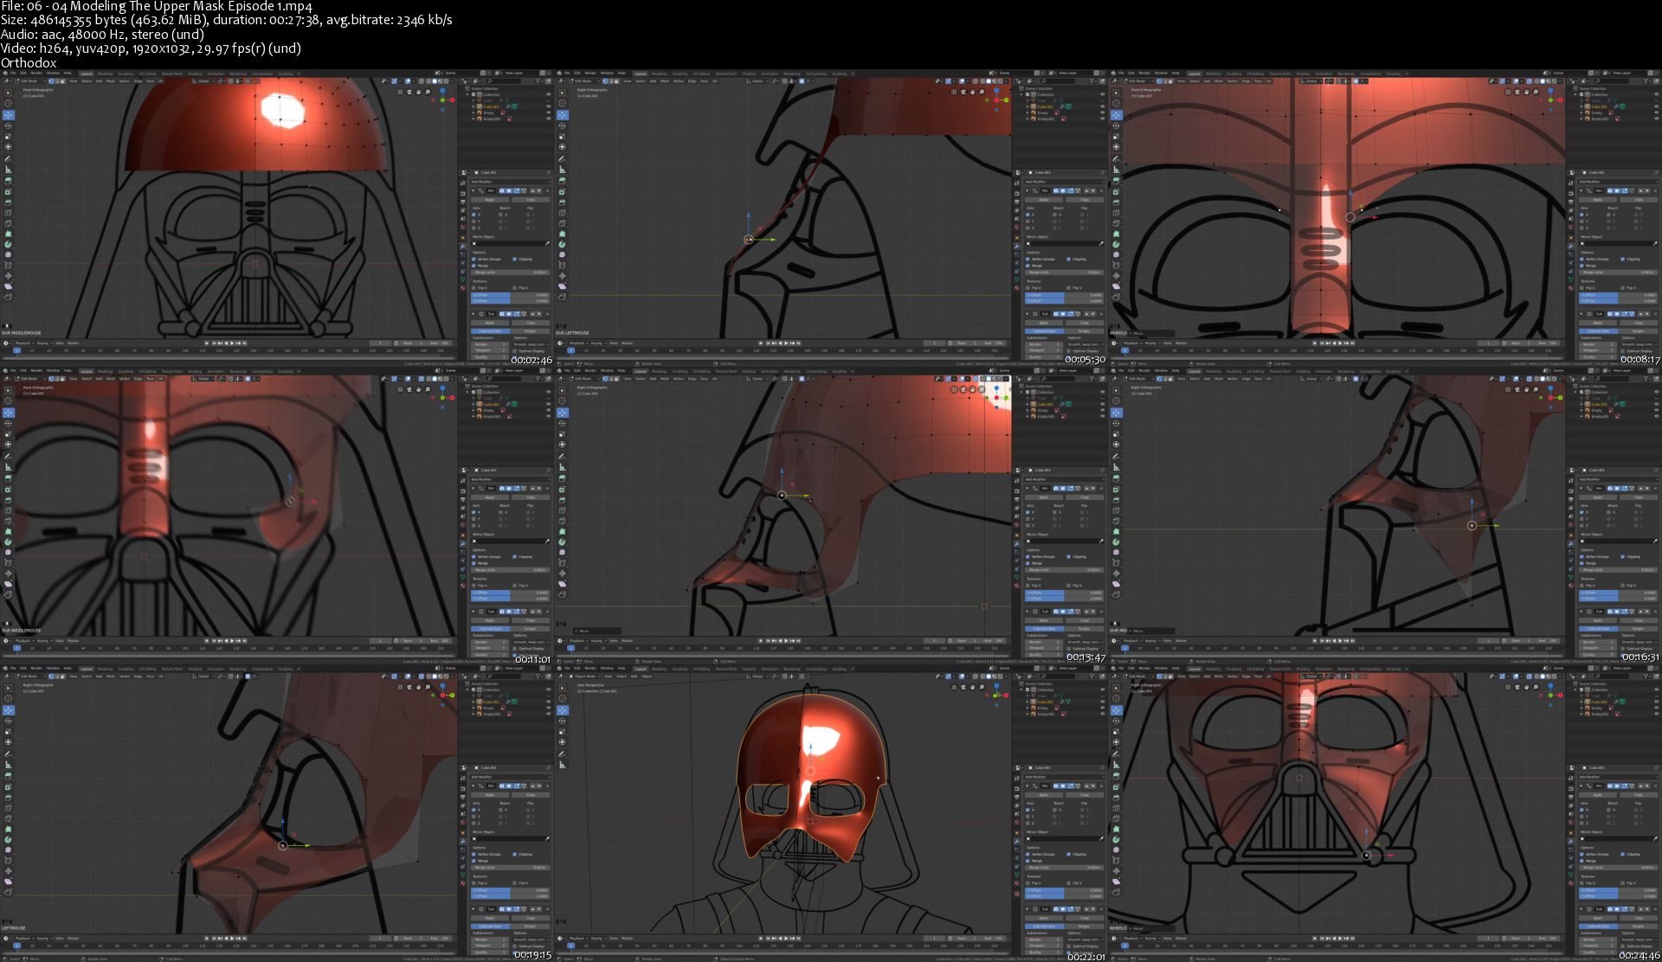Select the Rotate tool in the 00:02:46 frame
This screenshot has width=1662, height=962.
pos(9,126)
